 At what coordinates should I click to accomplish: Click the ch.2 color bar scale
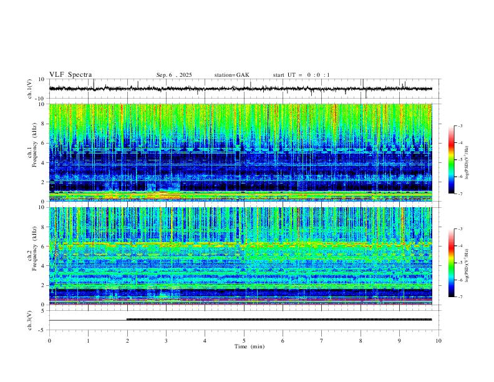tap(451, 263)
